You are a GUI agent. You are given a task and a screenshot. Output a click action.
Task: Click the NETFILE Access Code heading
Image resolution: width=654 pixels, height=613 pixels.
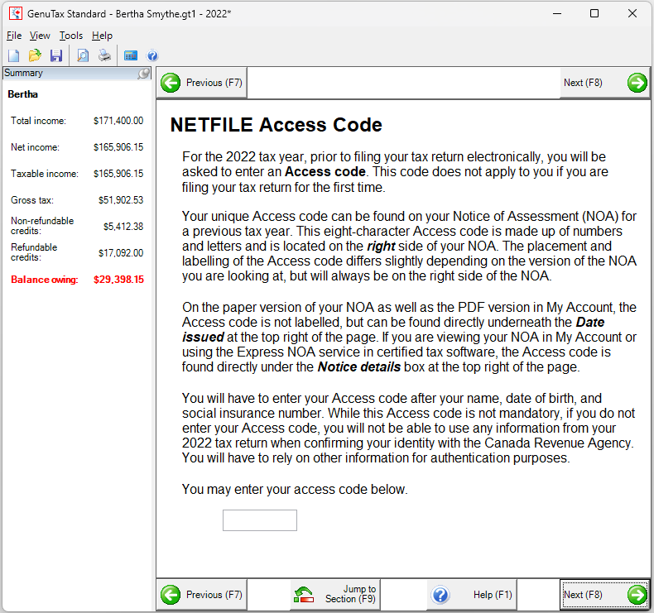277,125
